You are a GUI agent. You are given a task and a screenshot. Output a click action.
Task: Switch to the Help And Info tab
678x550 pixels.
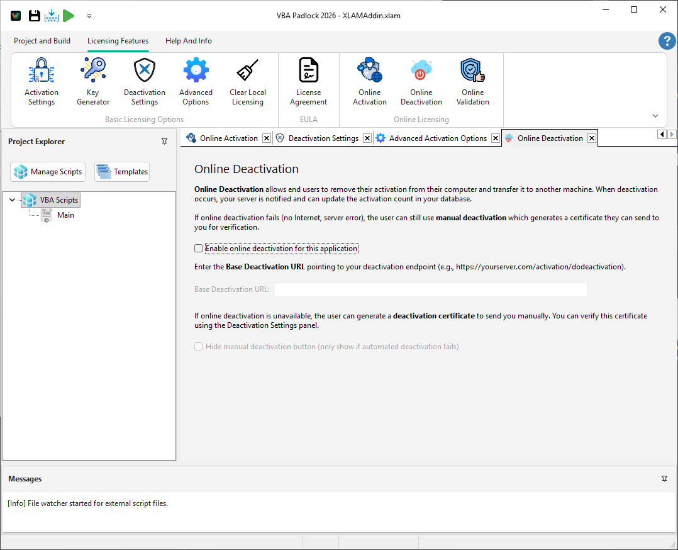tap(188, 40)
